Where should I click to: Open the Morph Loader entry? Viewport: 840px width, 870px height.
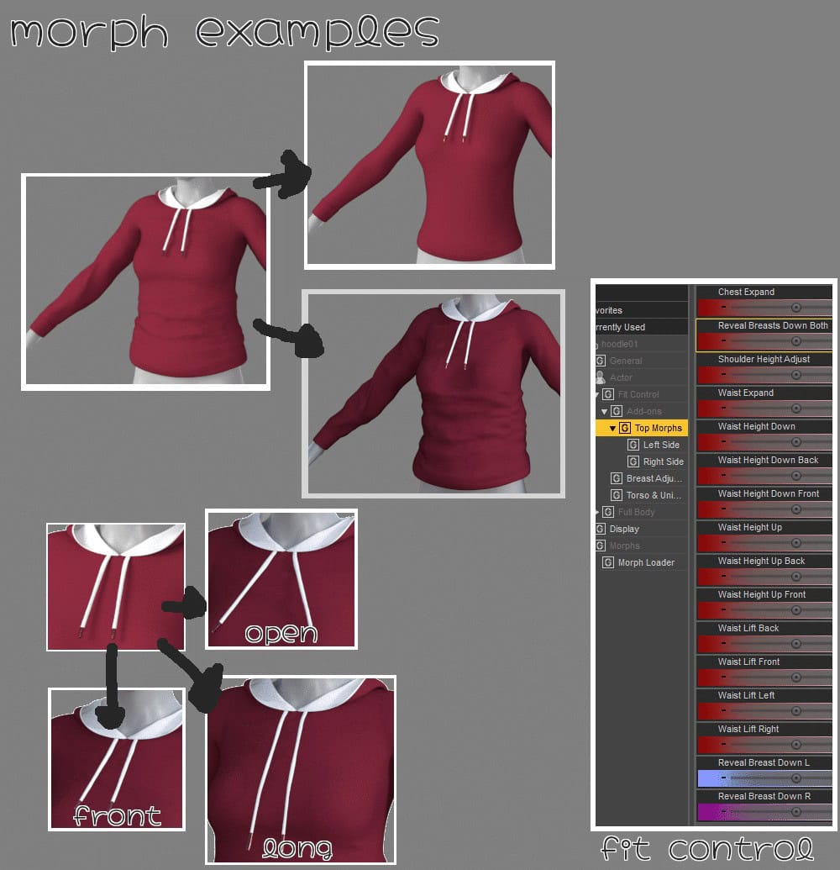point(646,562)
